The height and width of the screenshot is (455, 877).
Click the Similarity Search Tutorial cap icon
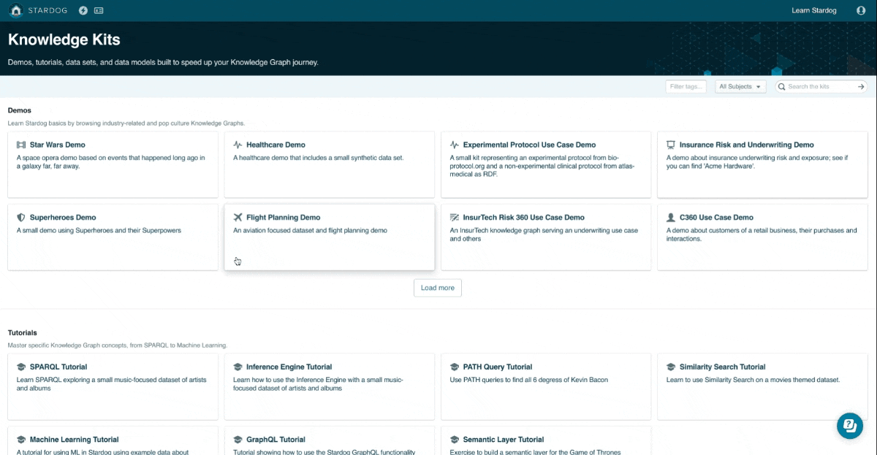point(671,367)
